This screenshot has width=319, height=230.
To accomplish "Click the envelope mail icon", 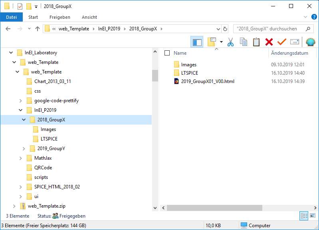I will tap(295, 42).
